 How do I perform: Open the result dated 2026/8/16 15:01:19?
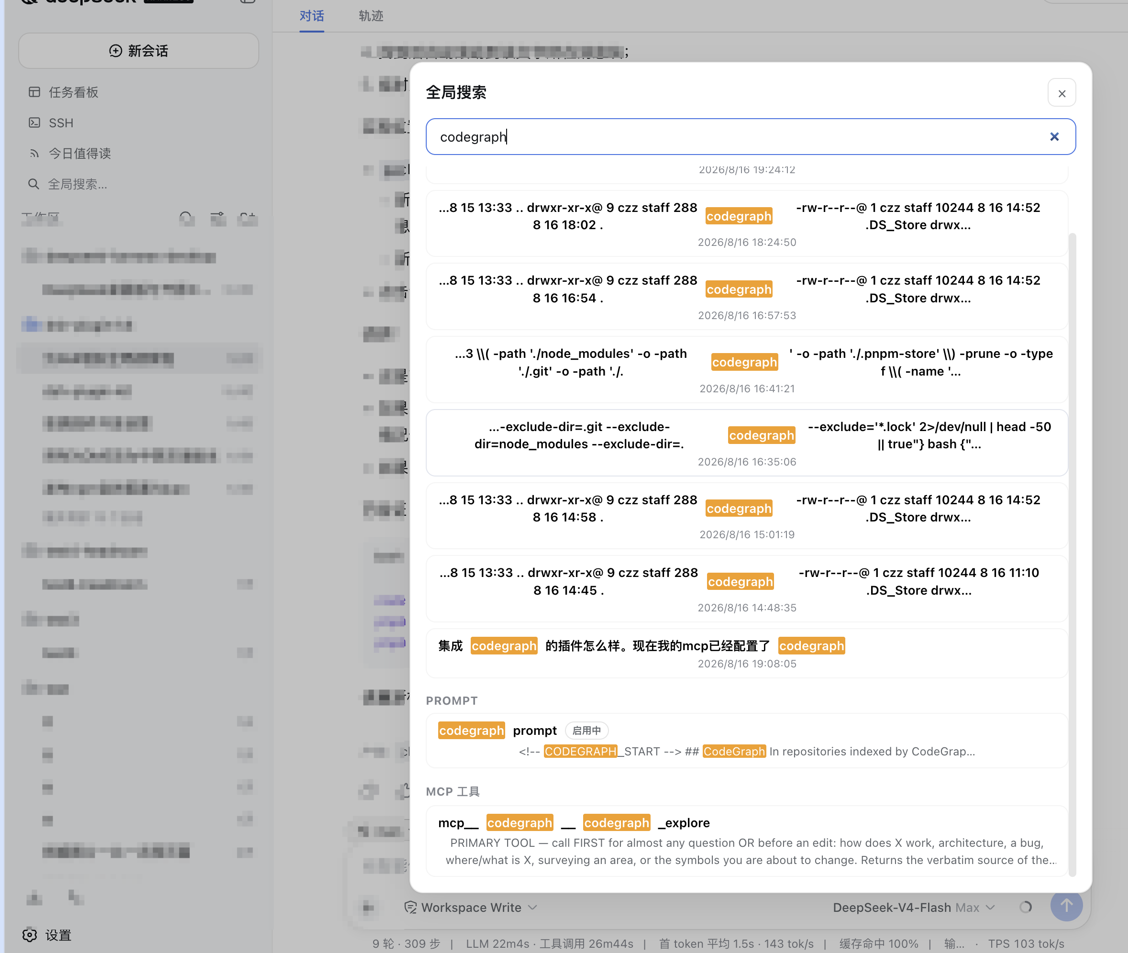[747, 516]
